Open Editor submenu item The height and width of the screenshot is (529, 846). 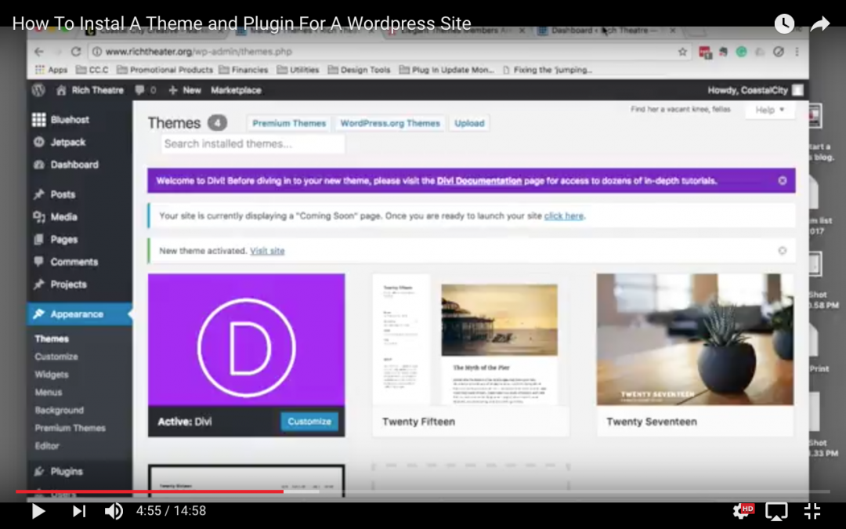[47, 446]
